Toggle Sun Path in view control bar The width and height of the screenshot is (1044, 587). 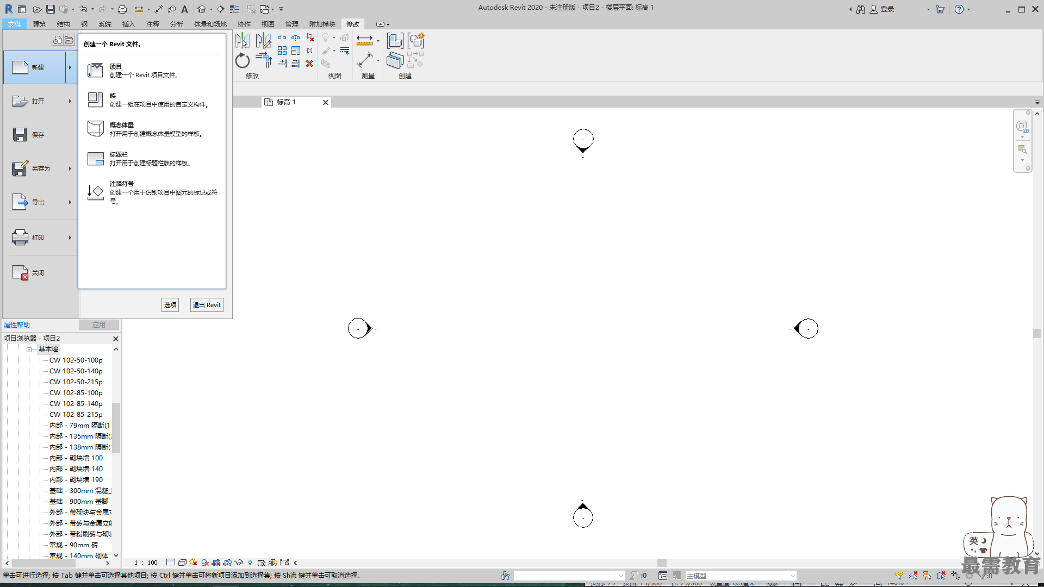click(193, 563)
